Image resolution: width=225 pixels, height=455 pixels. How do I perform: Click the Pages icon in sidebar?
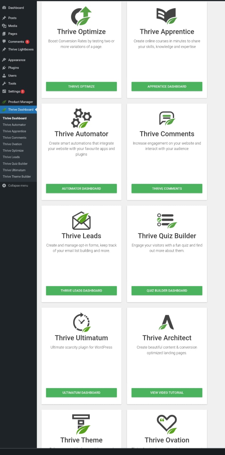4,34
